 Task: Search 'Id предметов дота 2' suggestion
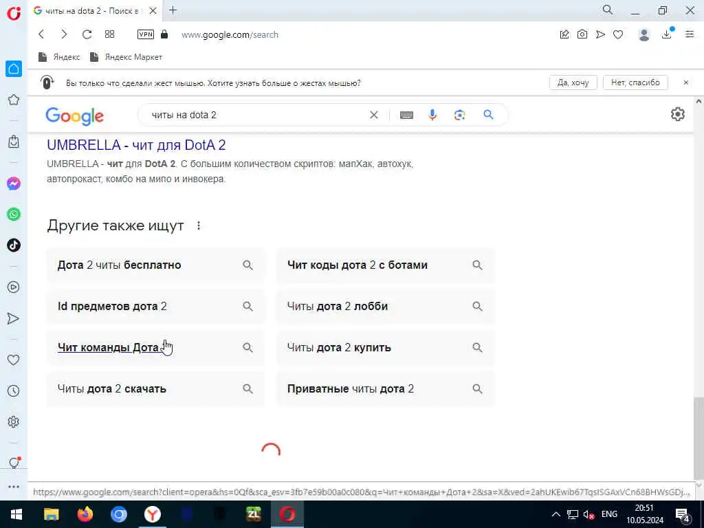(156, 306)
